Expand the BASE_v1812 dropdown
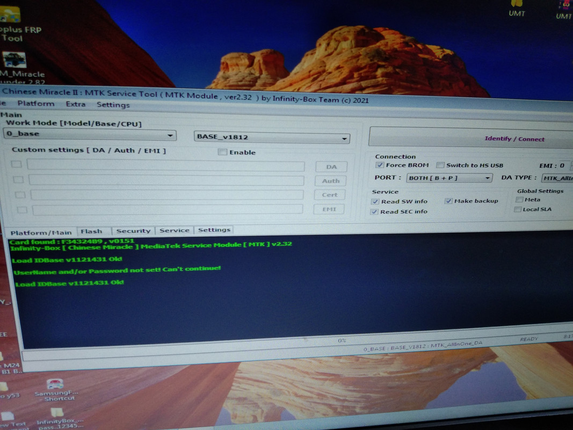Viewport: 573px width, 430px height. (272, 138)
